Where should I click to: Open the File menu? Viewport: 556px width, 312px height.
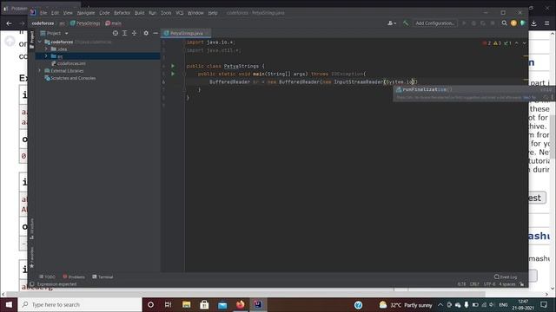point(43,13)
